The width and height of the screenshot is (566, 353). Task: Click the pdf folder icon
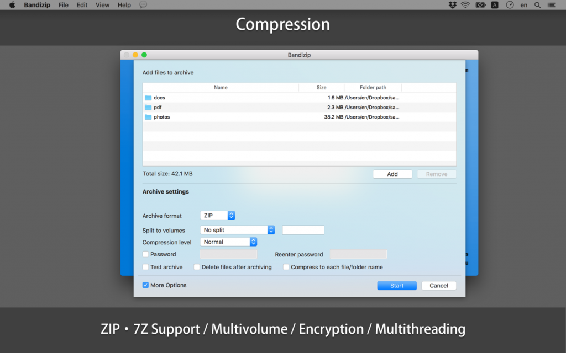(148, 107)
